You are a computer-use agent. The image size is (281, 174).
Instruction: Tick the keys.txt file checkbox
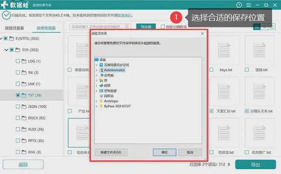(x=211, y=70)
